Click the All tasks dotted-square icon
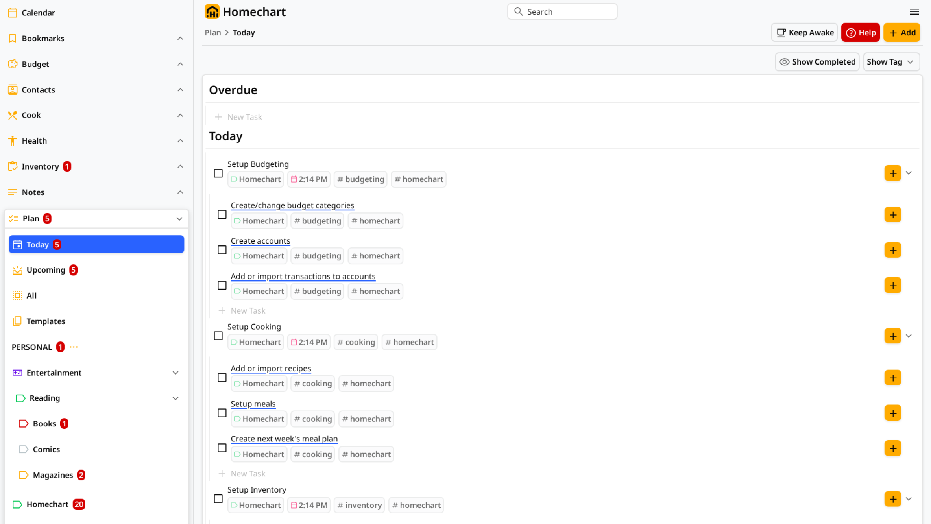This screenshot has height=524, width=931. (x=17, y=295)
